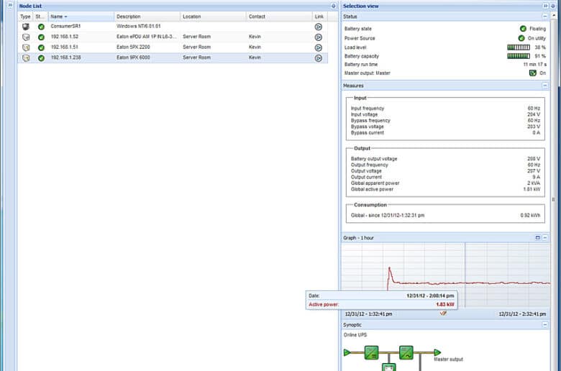561x371 pixels.
Task: Sort by status St... column header
Action: point(40,17)
